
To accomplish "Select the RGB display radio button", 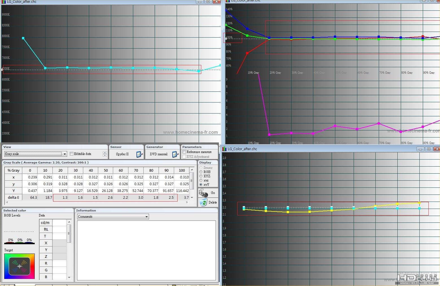I will coord(201,172).
